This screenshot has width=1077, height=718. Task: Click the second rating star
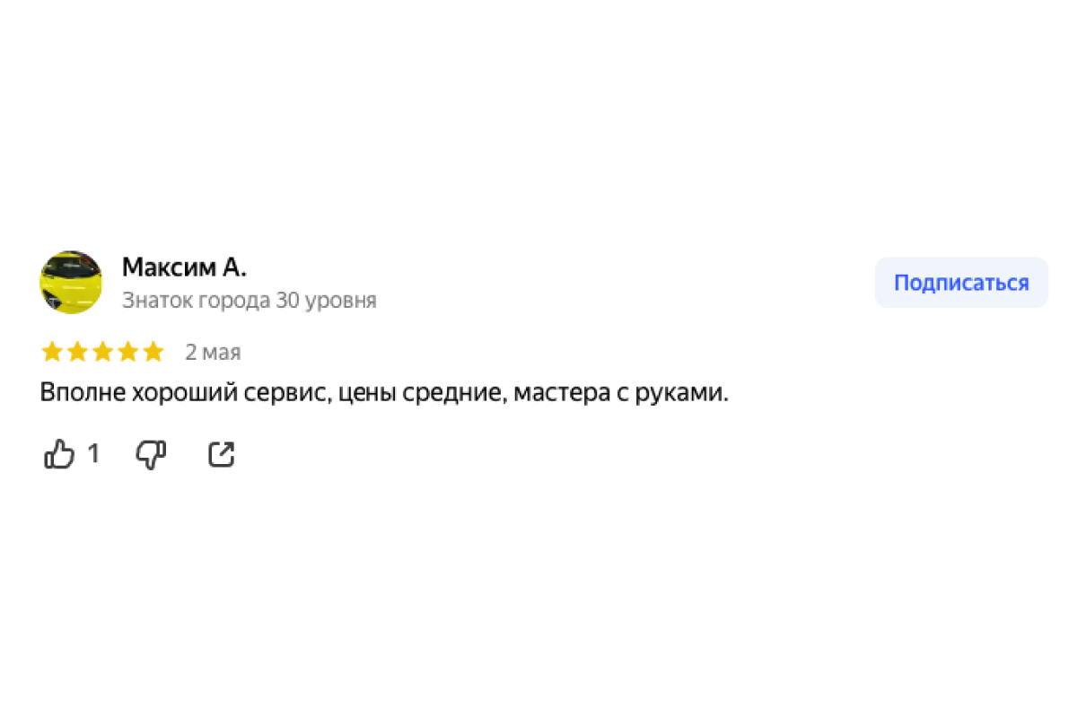77,352
